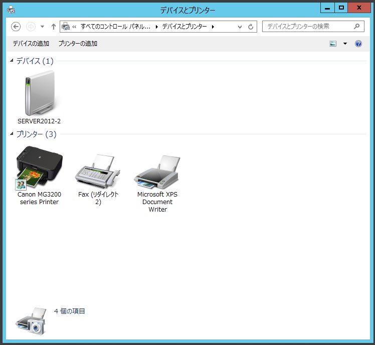Click the window title bar system icon
The height and width of the screenshot is (345, 375).
coord(11,10)
